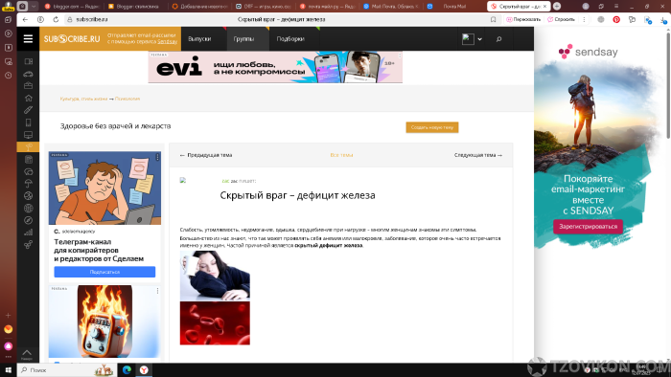Click the Windows taskbar Поиск search box

66,369
